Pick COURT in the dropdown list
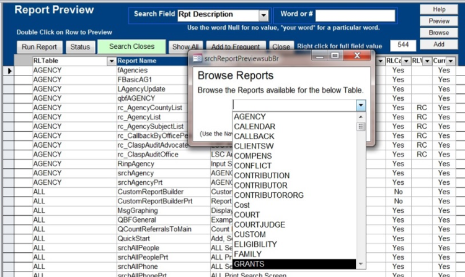 point(247,215)
